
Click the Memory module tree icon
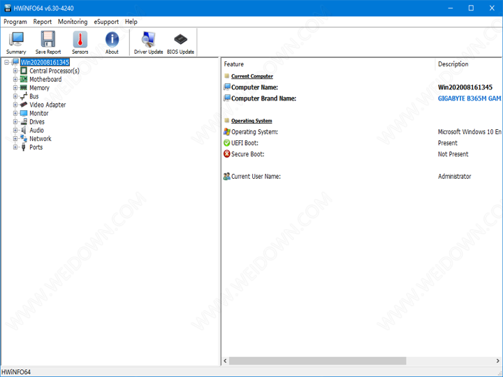(x=24, y=87)
